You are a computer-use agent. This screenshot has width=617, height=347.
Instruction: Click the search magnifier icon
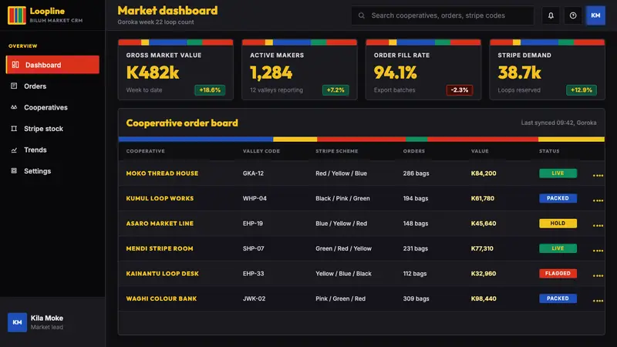click(361, 15)
